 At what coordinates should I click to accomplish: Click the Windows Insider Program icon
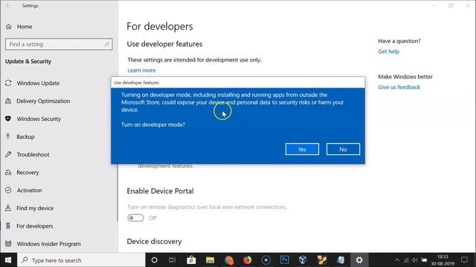pos(8,244)
